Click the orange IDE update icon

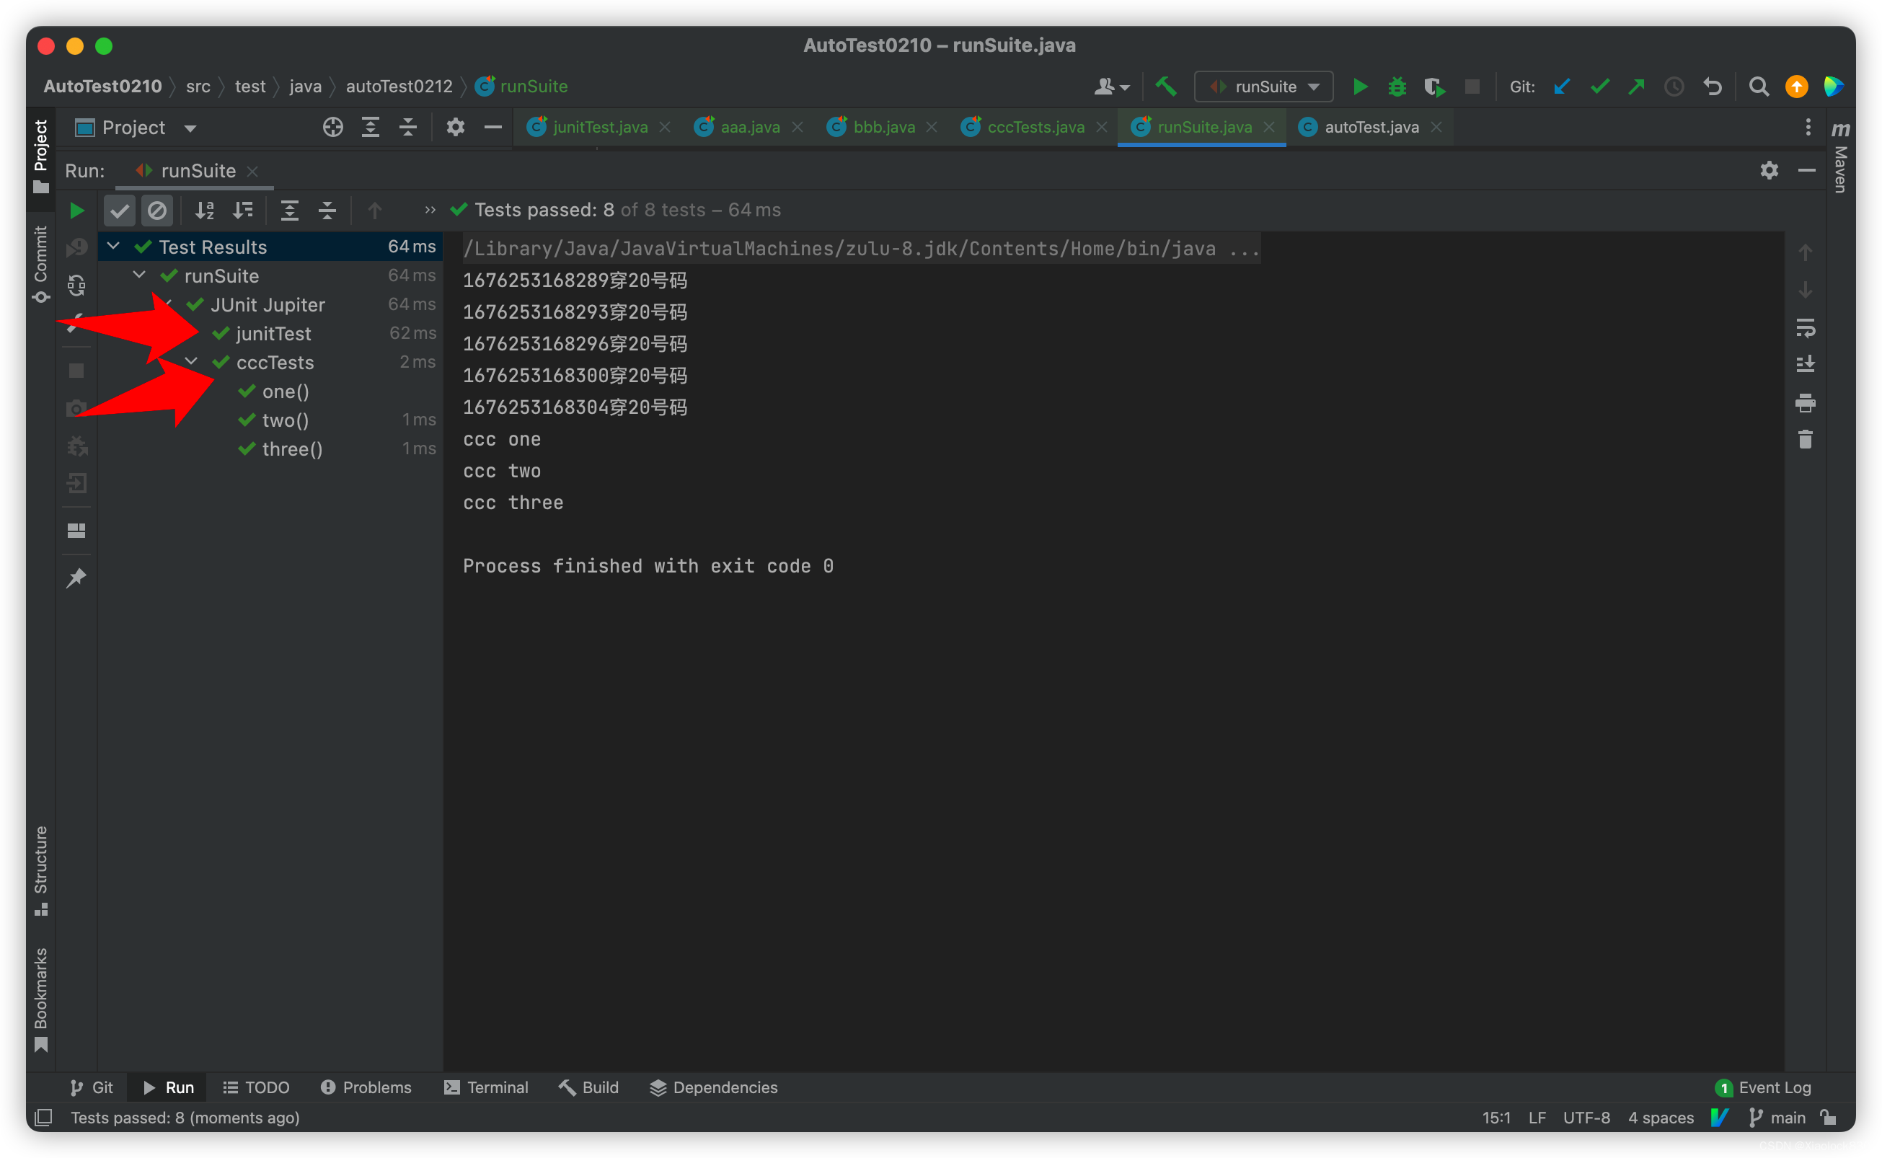(1796, 87)
